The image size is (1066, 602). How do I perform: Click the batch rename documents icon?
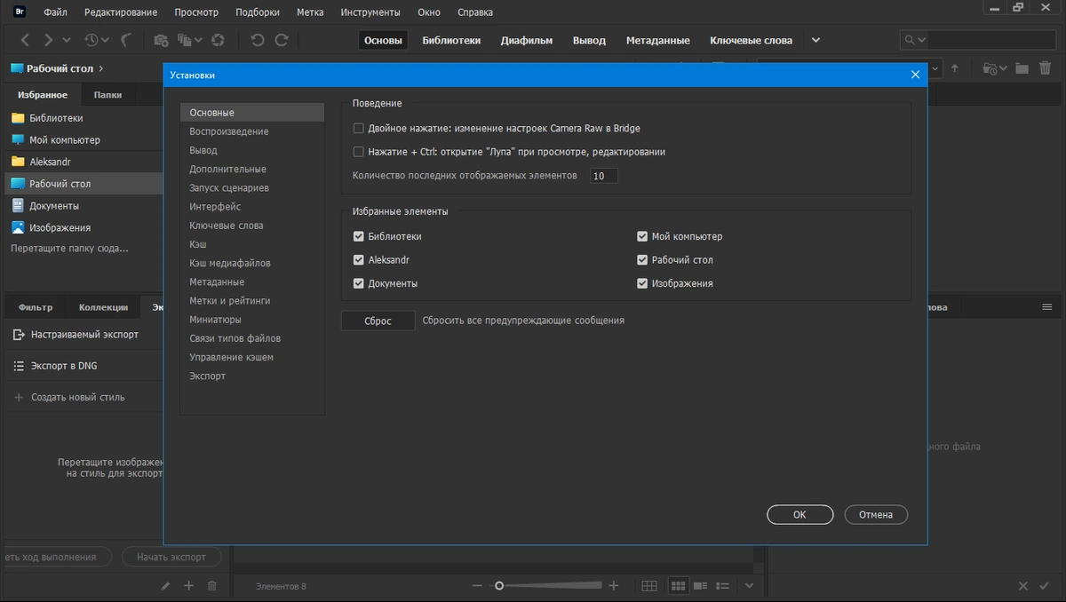(186, 40)
